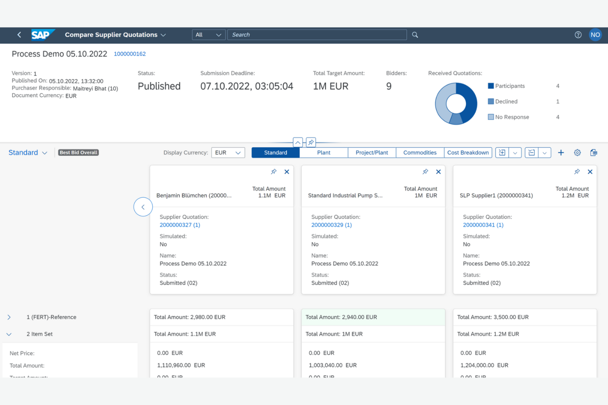Viewport: 608px width, 405px height.
Task: Open the app settings gear icon
Action: (577, 152)
